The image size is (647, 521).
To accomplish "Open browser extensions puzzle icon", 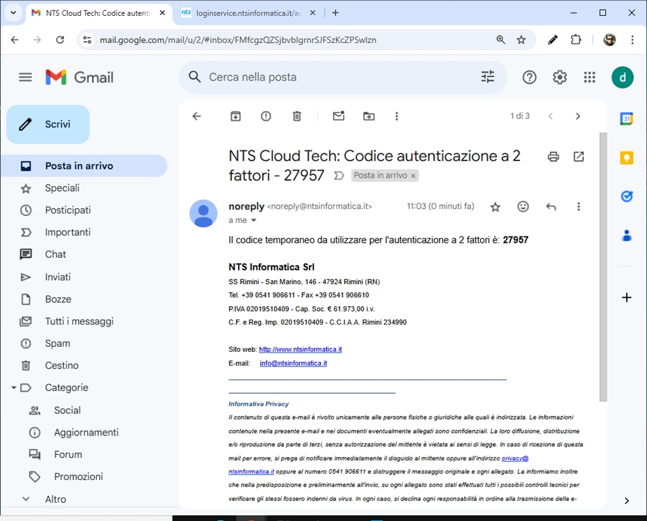I will (x=575, y=40).
